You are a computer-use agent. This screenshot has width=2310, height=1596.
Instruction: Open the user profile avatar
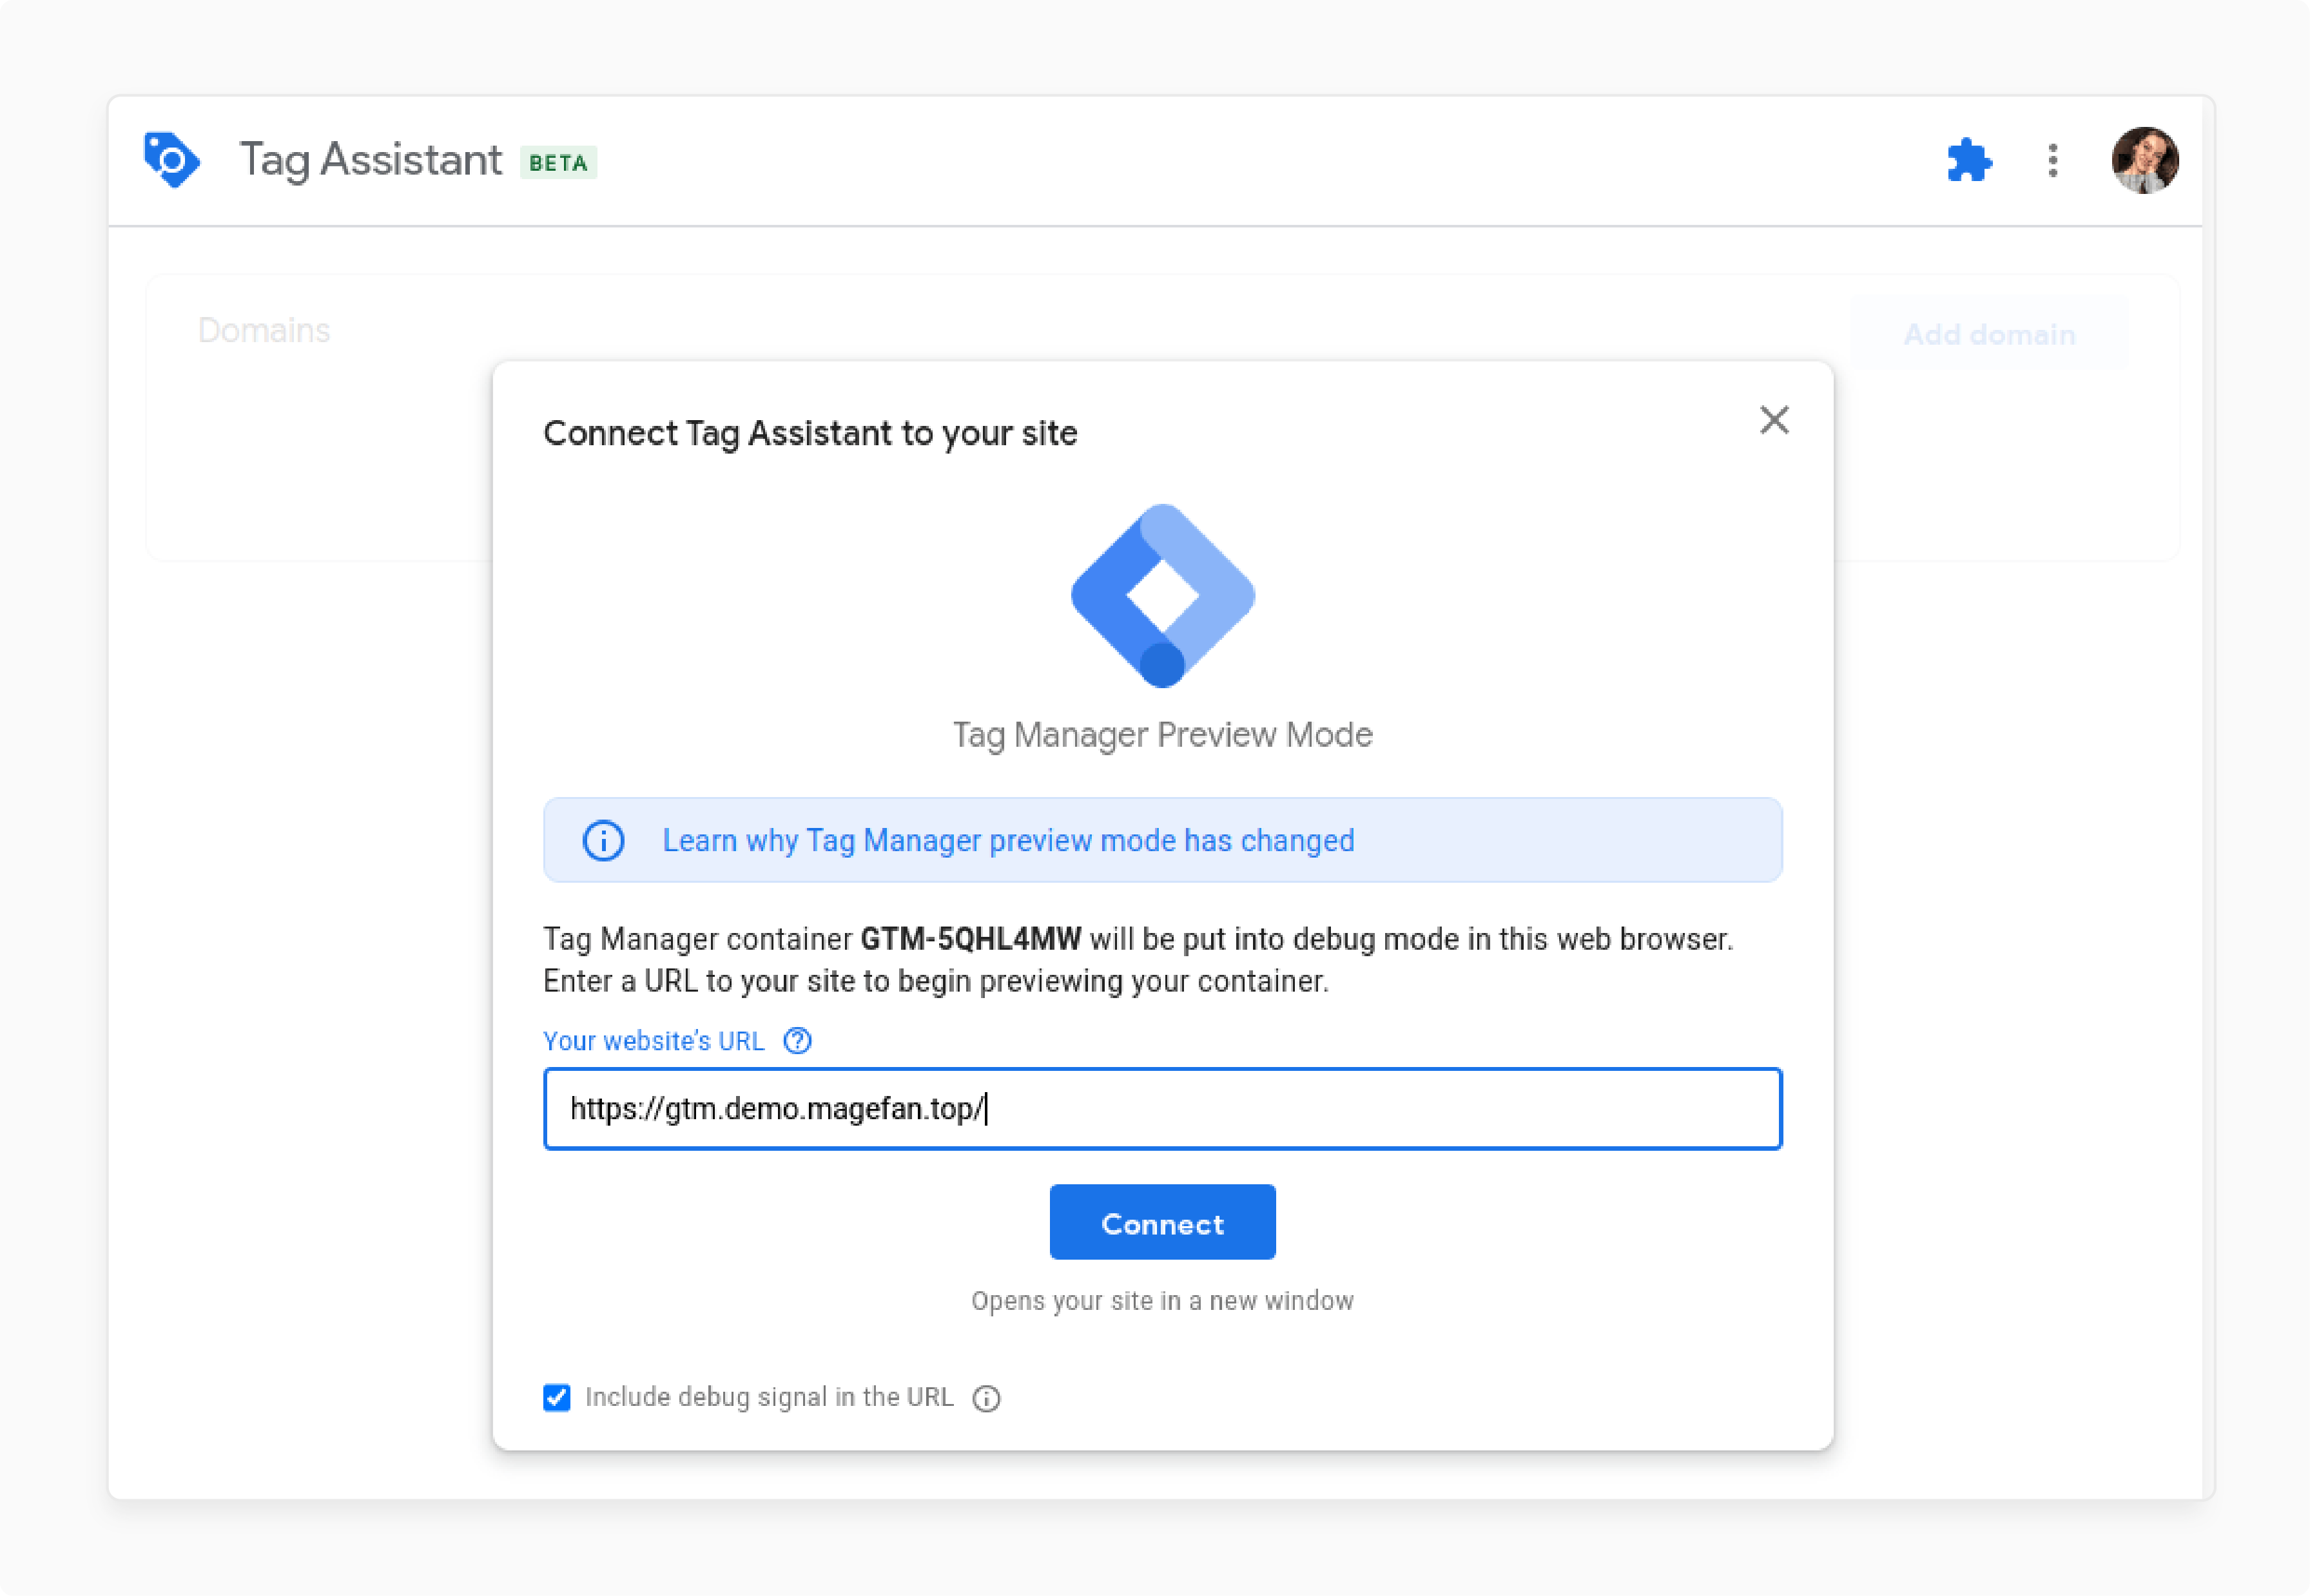pos(2144,160)
